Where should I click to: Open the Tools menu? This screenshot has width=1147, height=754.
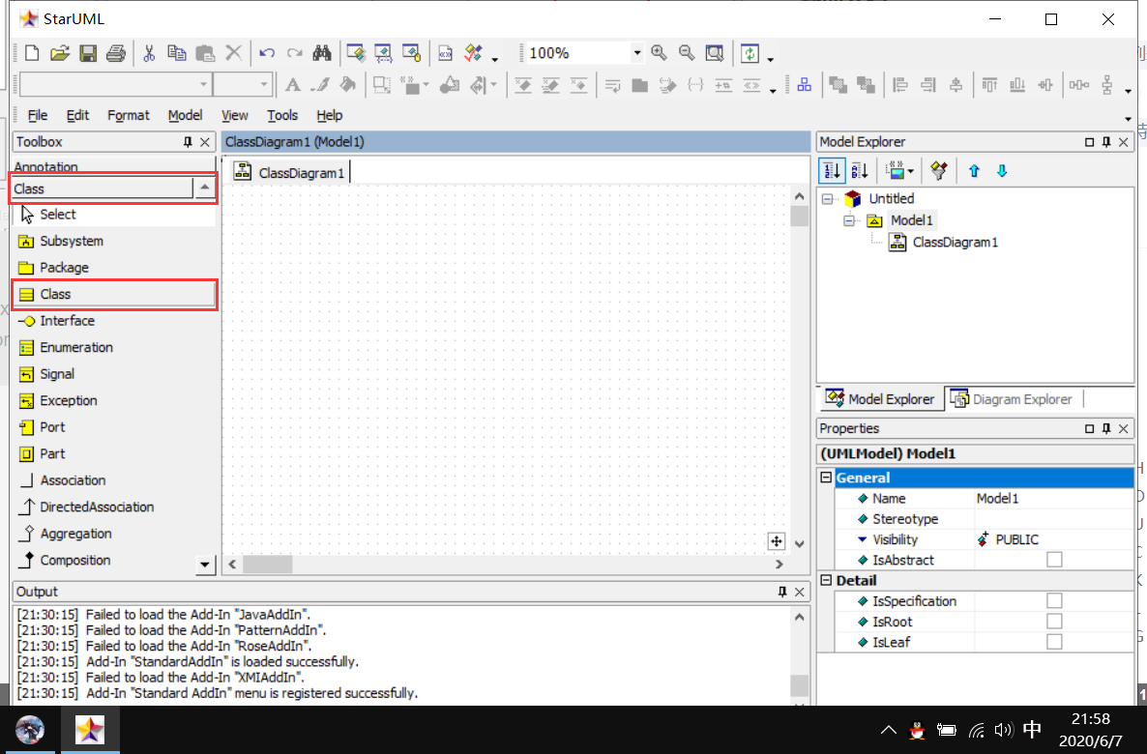282,116
